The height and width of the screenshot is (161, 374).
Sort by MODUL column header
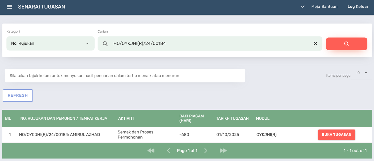point(263,118)
